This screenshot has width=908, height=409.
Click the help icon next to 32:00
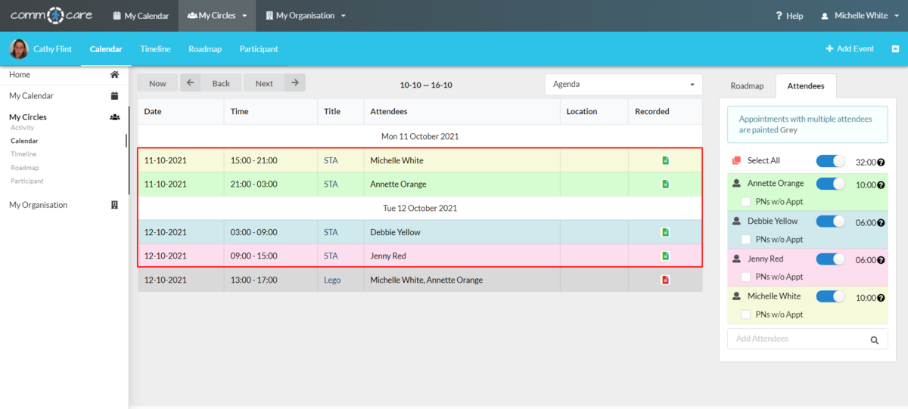pos(881,162)
